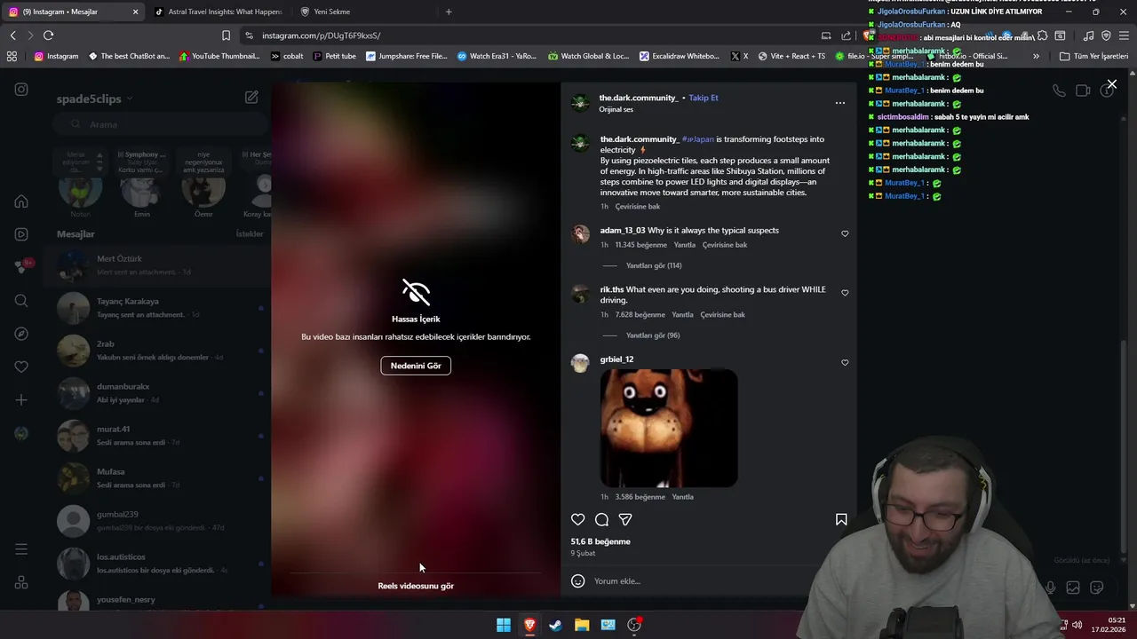Open the system volume tray icon
The height and width of the screenshot is (639, 1137).
pyautogui.click(x=1077, y=625)
